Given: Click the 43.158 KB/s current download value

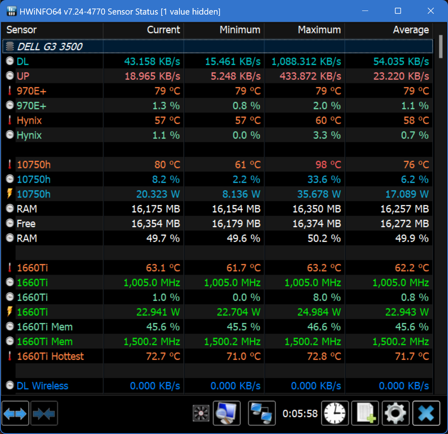Looking at the screenshot, I should pyautogui.click(x=152, y=62).
